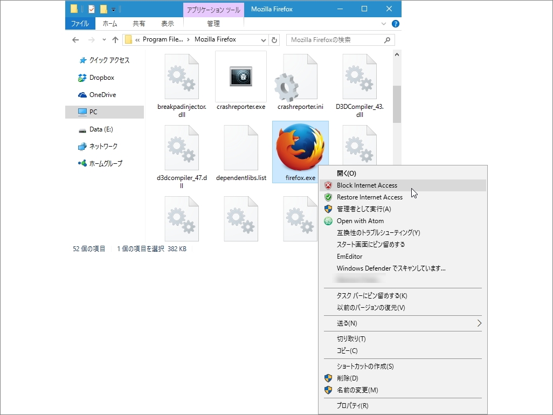Click the green shield Restore Internet Access icon
The image size is (553, 415).
point(328,197)
